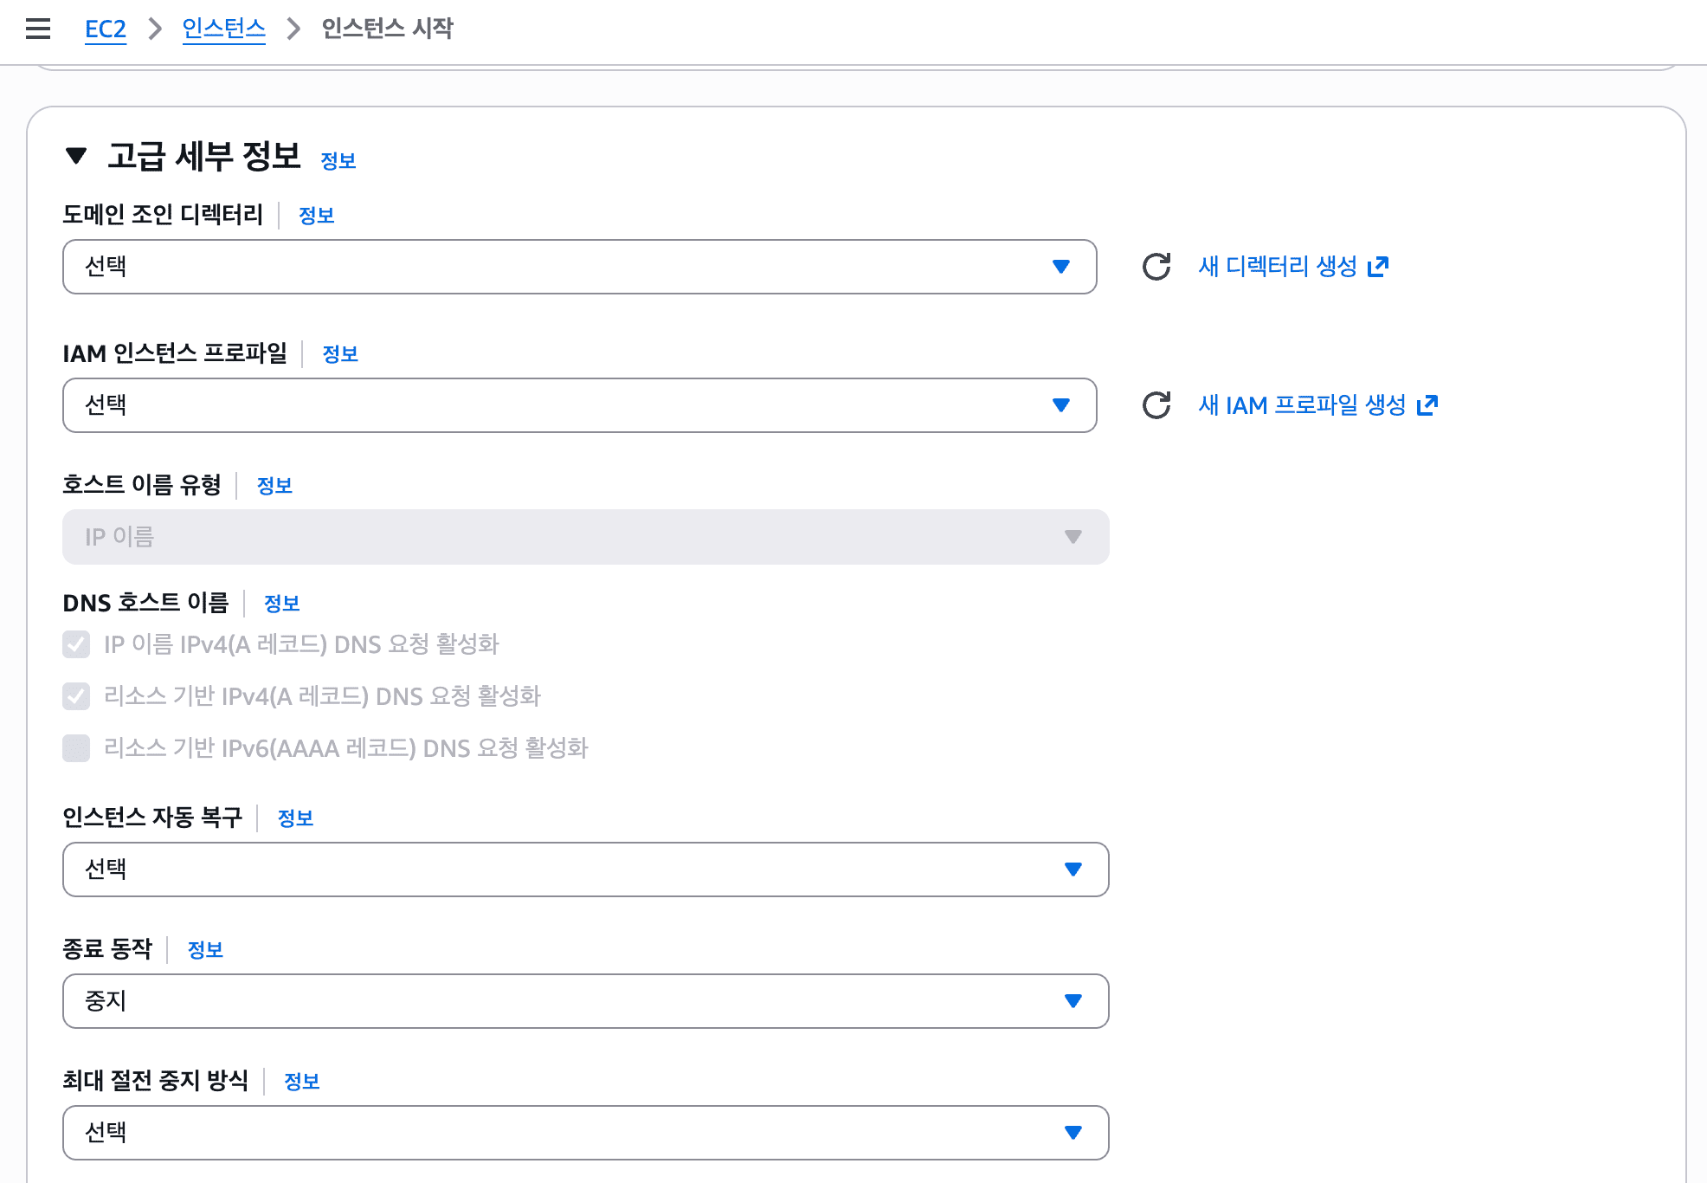Open the 도메인 조인 디렉터리 dropdown

click(x=579, y=267)
